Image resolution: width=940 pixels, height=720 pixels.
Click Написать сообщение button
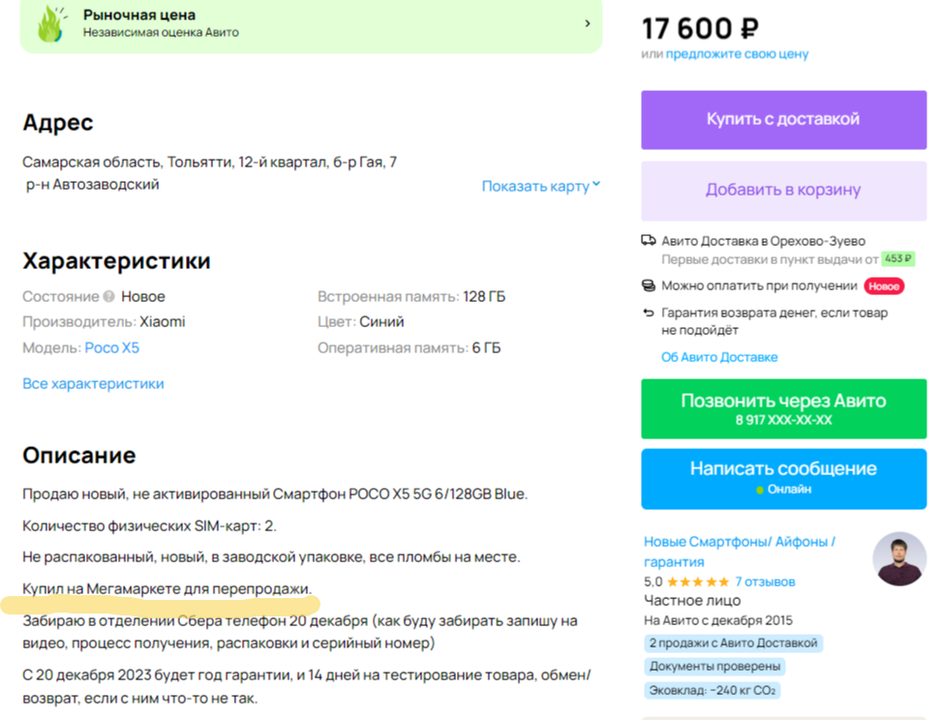783,478
